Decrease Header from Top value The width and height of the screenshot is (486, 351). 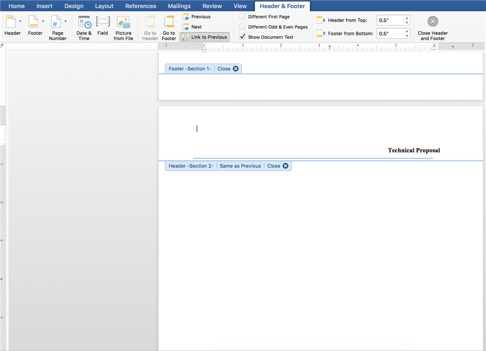407,23
